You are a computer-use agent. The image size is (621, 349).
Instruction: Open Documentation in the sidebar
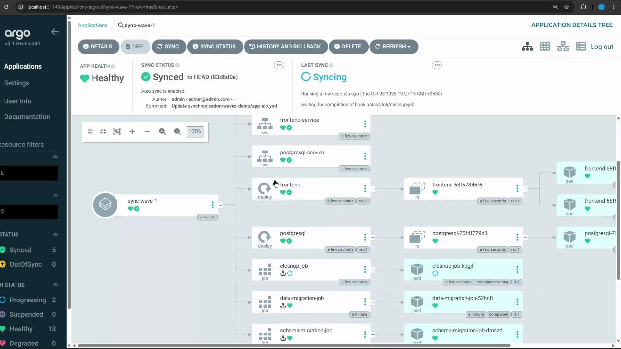pos(27,117)
